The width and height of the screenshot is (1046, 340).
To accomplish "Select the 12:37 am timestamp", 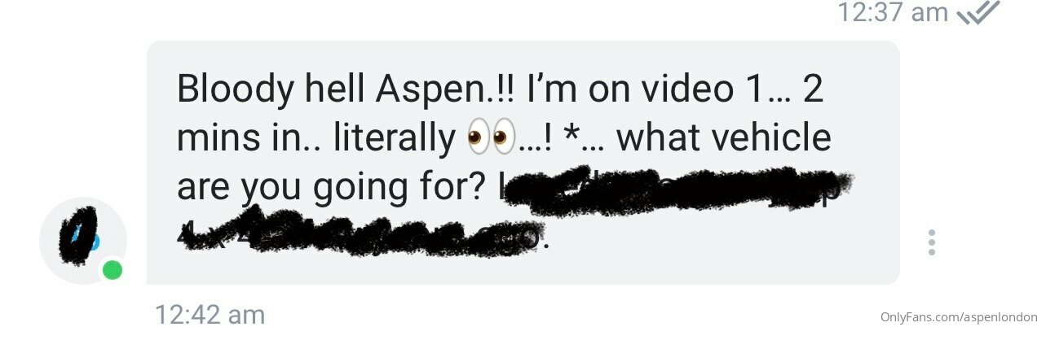I will click(x=894, y=12).
